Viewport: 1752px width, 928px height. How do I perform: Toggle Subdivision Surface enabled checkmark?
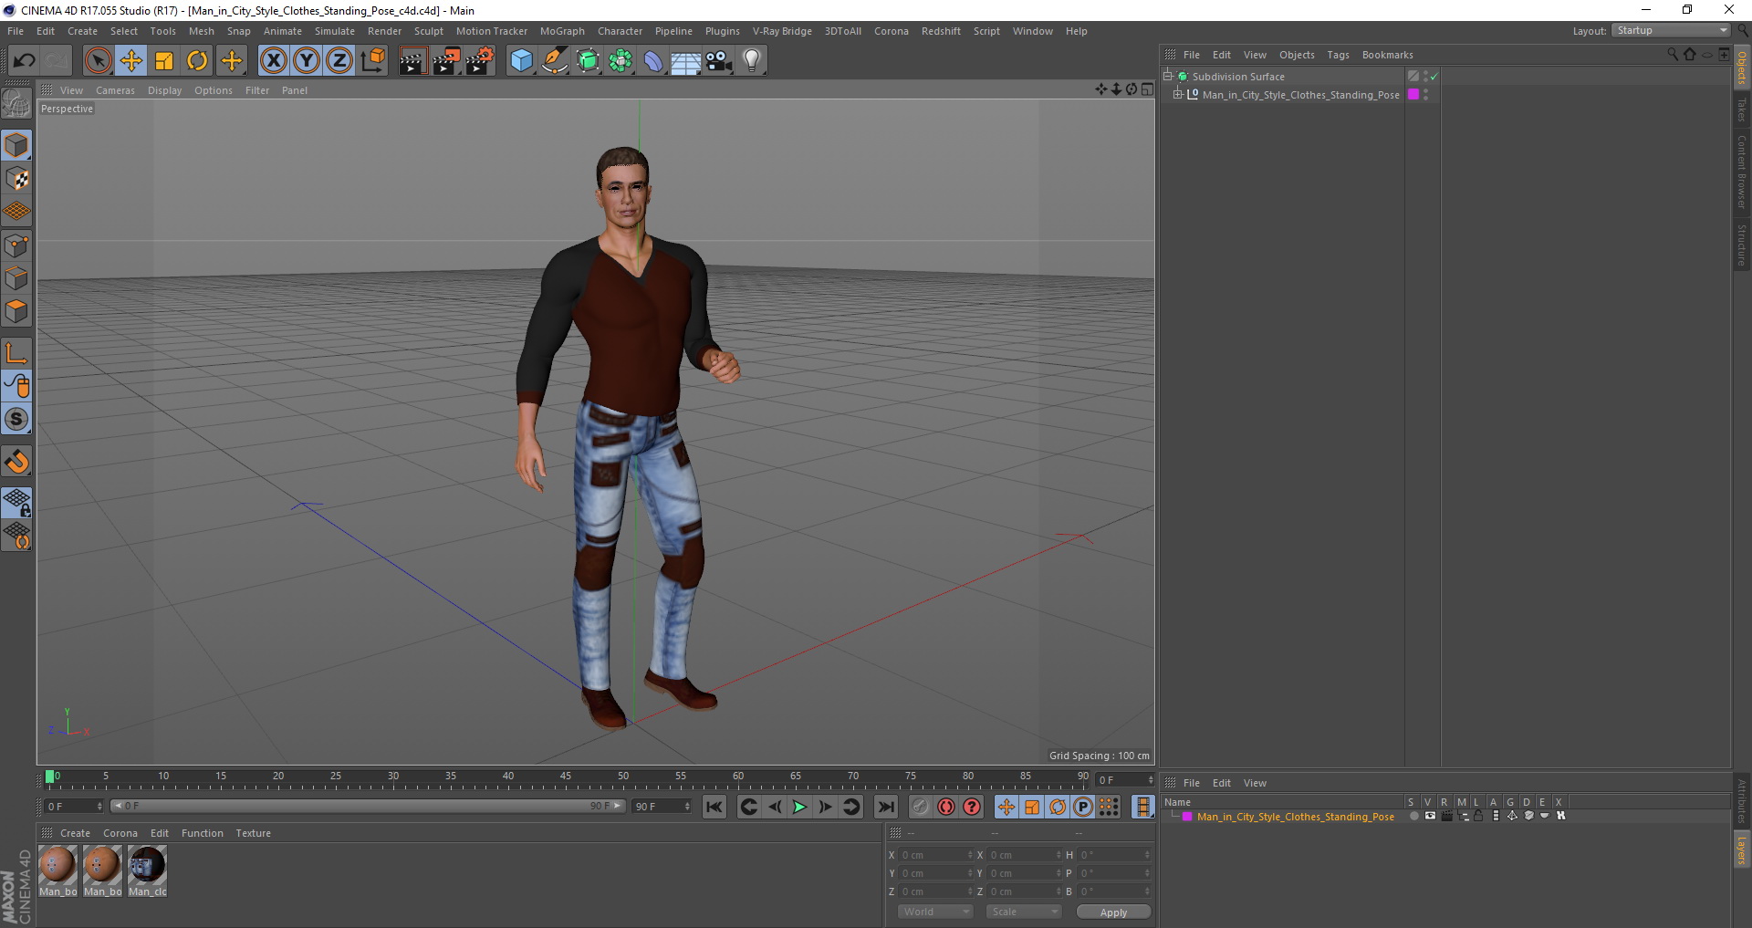(1434, 77)
